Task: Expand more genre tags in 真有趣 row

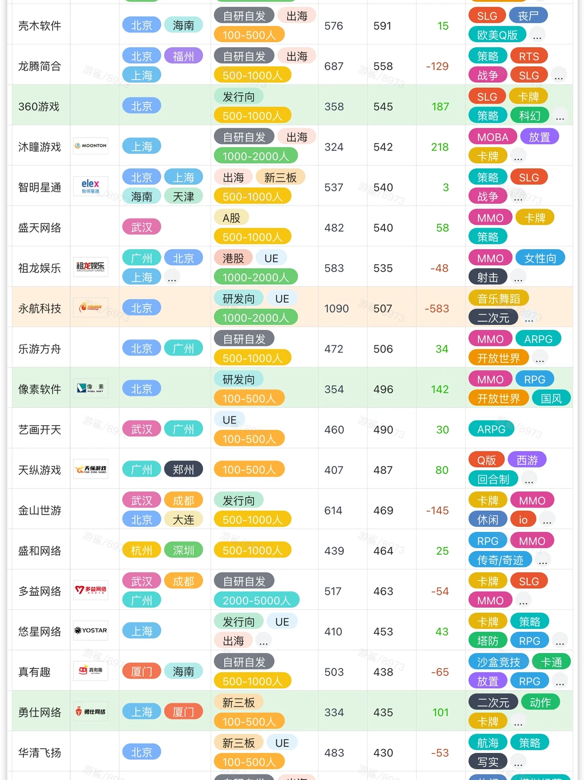Action: pos(560,681)
